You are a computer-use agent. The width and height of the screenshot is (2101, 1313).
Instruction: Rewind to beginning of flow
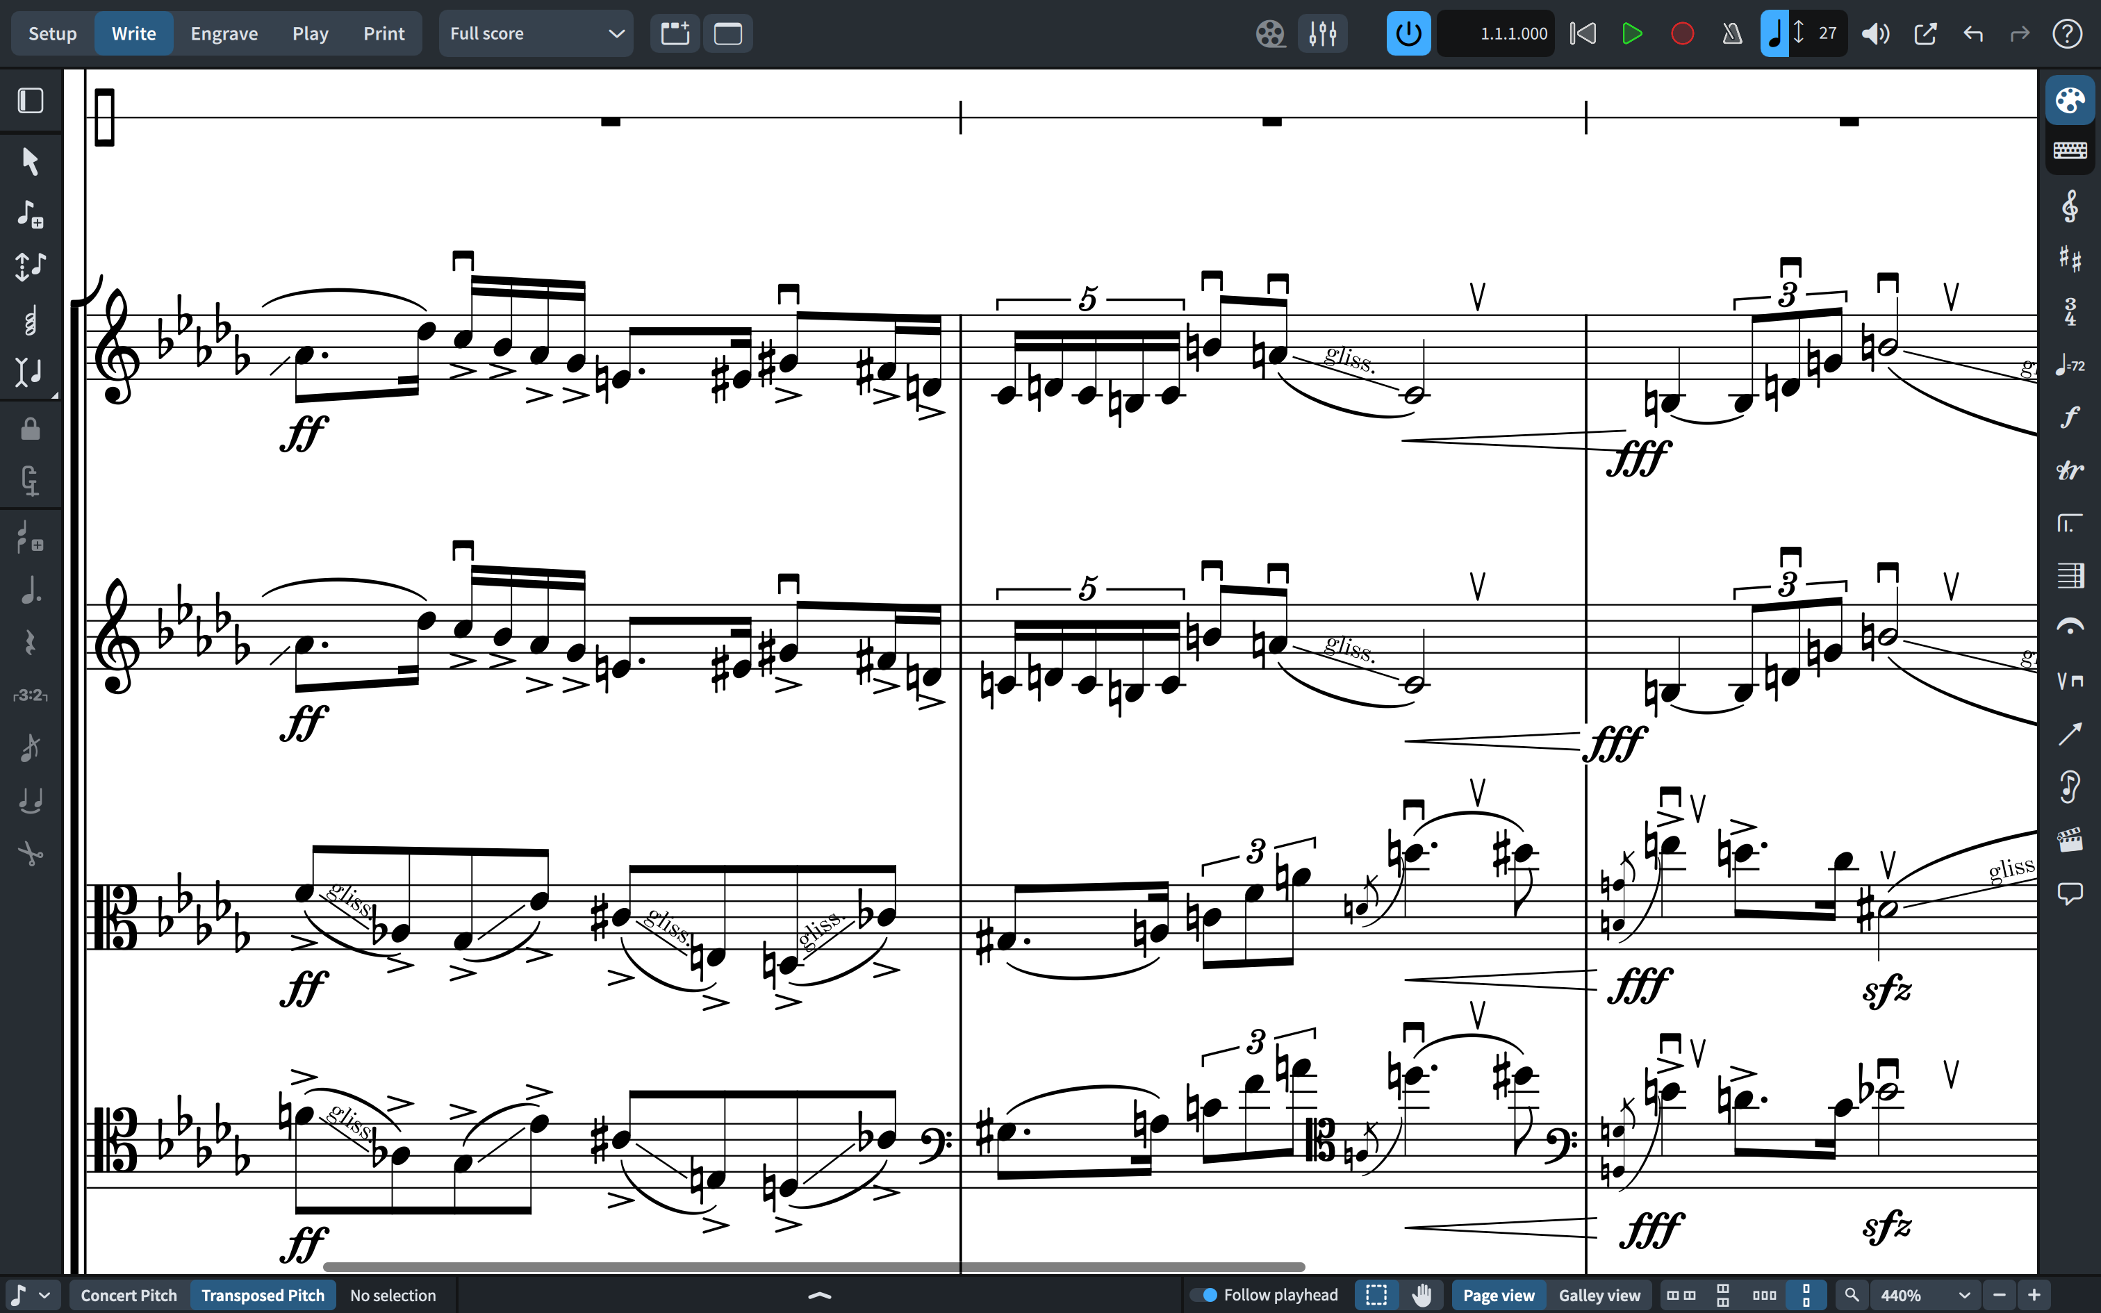tap(1583, 33)
